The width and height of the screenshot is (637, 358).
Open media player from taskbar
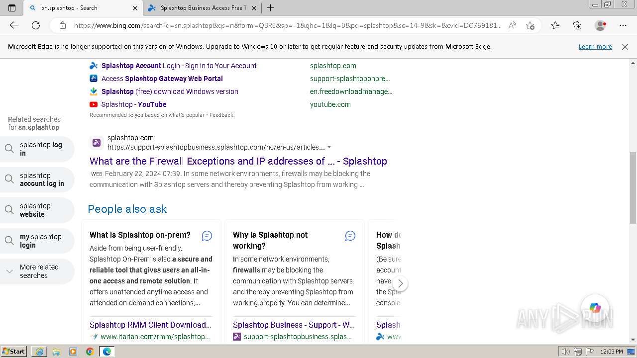pos(73,352)
